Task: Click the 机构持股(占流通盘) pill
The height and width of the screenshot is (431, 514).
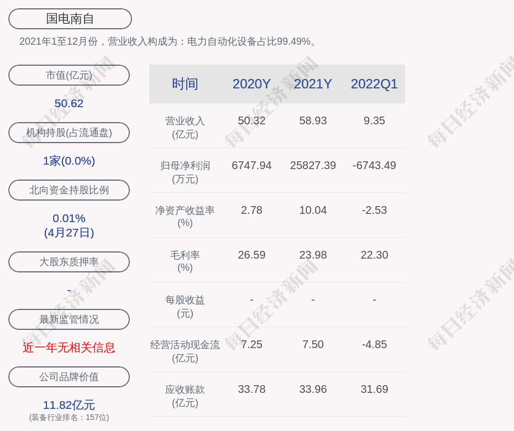Action: pyautogui.click(x=69, y=133)
